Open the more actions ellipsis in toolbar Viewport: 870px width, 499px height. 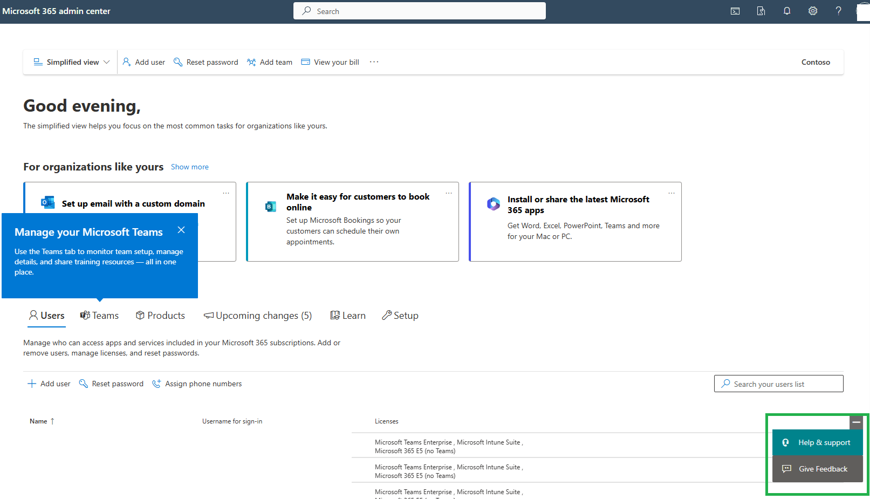(374, 62)
